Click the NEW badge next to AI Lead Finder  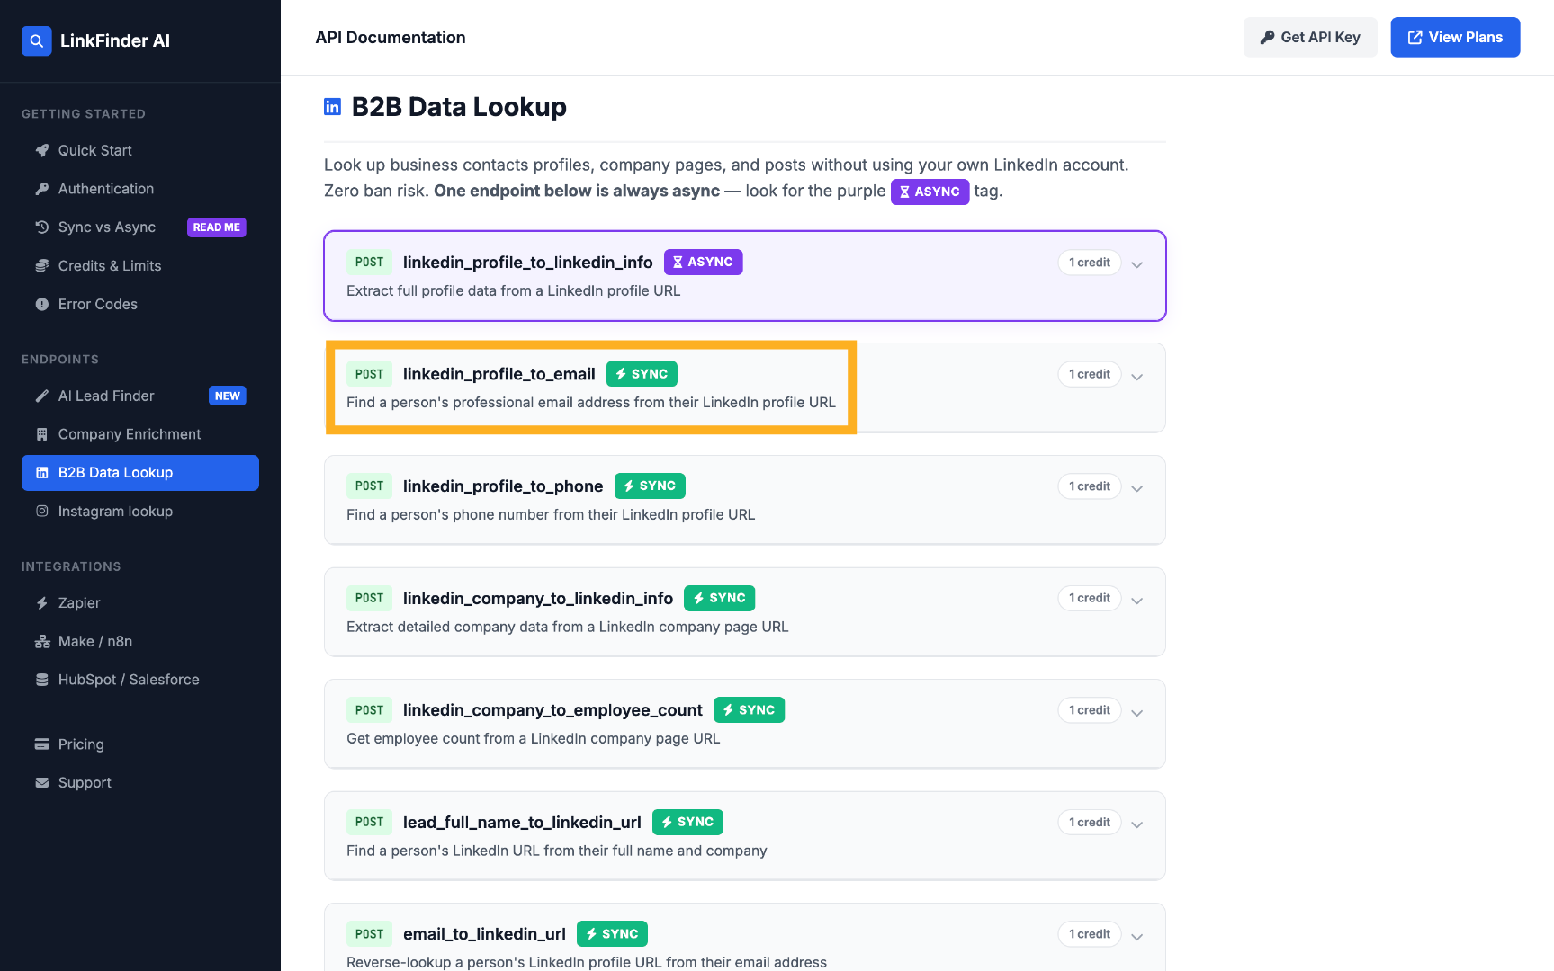tap(228, 396)
